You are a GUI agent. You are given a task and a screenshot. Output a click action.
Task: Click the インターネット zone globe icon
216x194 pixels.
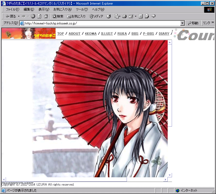178,190
